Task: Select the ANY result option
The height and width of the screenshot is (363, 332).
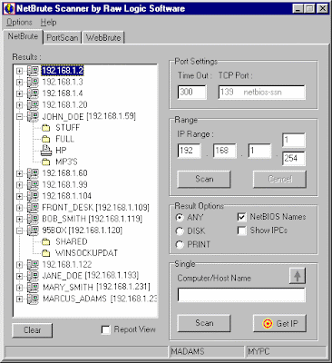Action: tap(180, 217)
